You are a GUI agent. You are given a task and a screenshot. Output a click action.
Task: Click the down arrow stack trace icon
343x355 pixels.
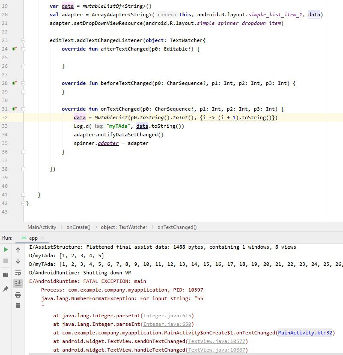tap(18, 261)
